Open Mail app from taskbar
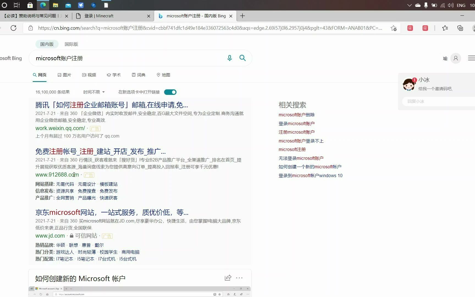This screenshot has height=297, width=475. [x=68, y=5]
